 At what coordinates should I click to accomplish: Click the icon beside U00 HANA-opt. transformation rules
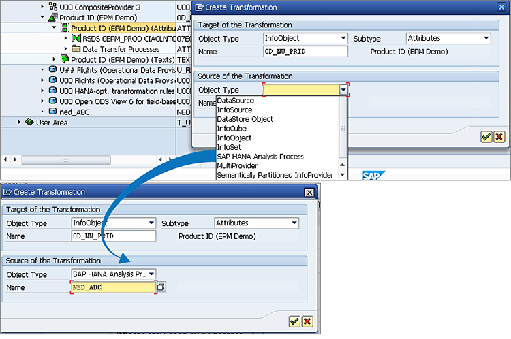(52, 91)
